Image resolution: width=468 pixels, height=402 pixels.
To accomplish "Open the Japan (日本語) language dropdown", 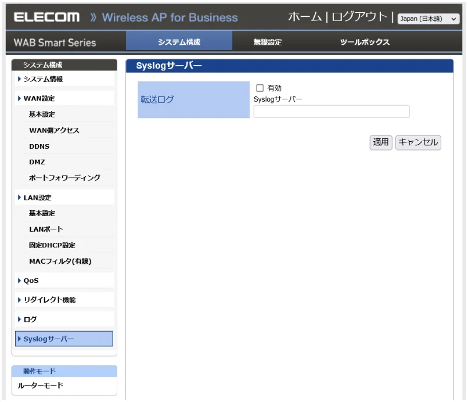I will point(429,19).
